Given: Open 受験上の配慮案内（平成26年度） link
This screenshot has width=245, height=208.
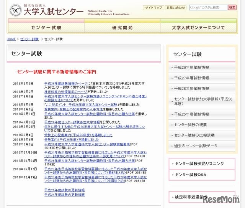Looking at the screenshot, I should click(78, 135).
